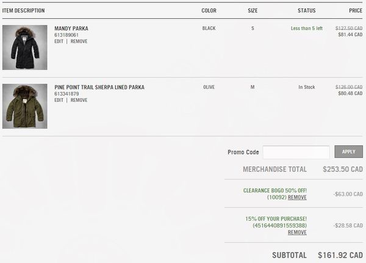Click the Promo Code input field
The height and width of the screenshot is (263, 366).
click(296, 152)
